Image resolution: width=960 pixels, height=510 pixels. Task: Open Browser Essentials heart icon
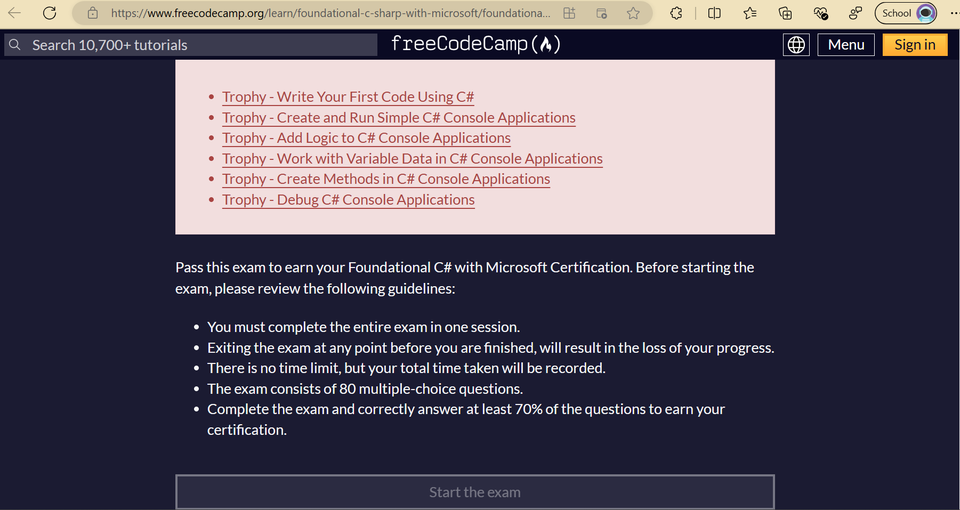[x=820, y=13]
